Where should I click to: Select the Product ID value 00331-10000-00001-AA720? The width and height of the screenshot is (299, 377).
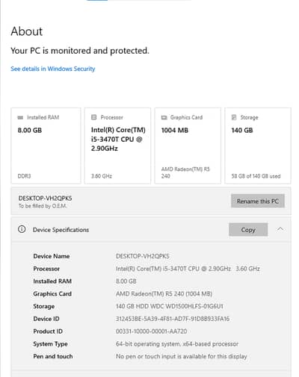(151, 331)
